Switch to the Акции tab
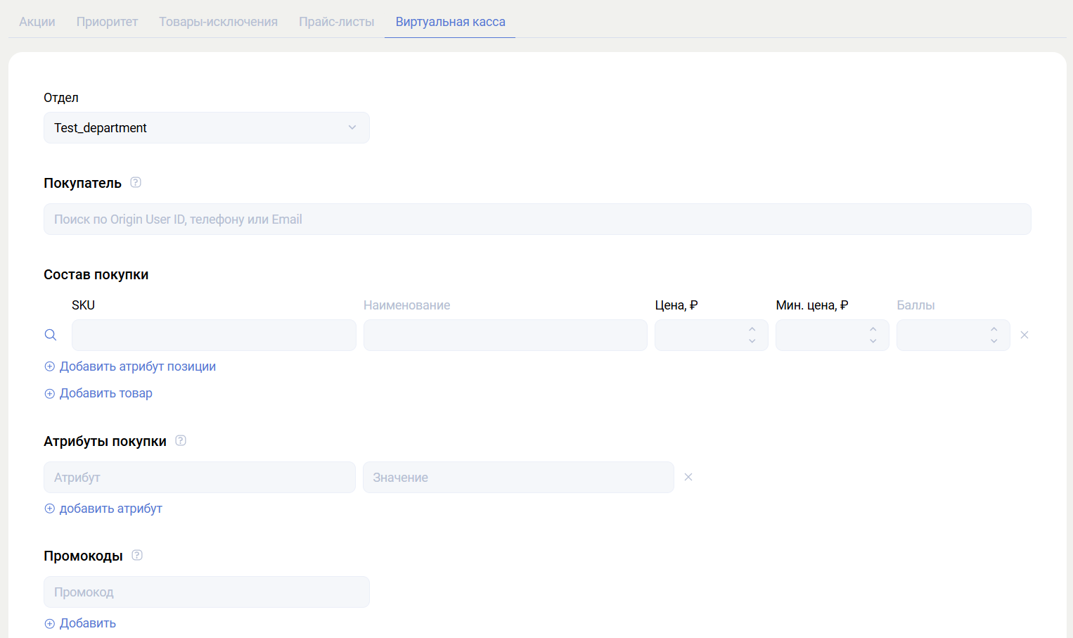The height and width of the screenshot is (638, 1073). pyautogui.click(x=37, y=22)
